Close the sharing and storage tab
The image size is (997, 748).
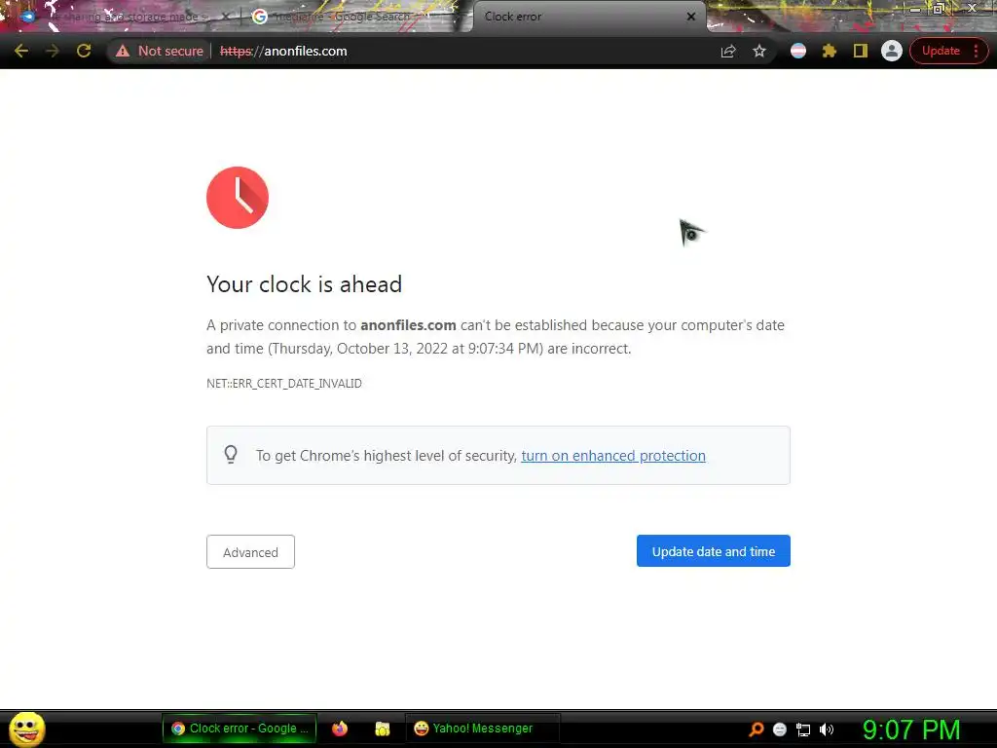click(x=226, y=17)
